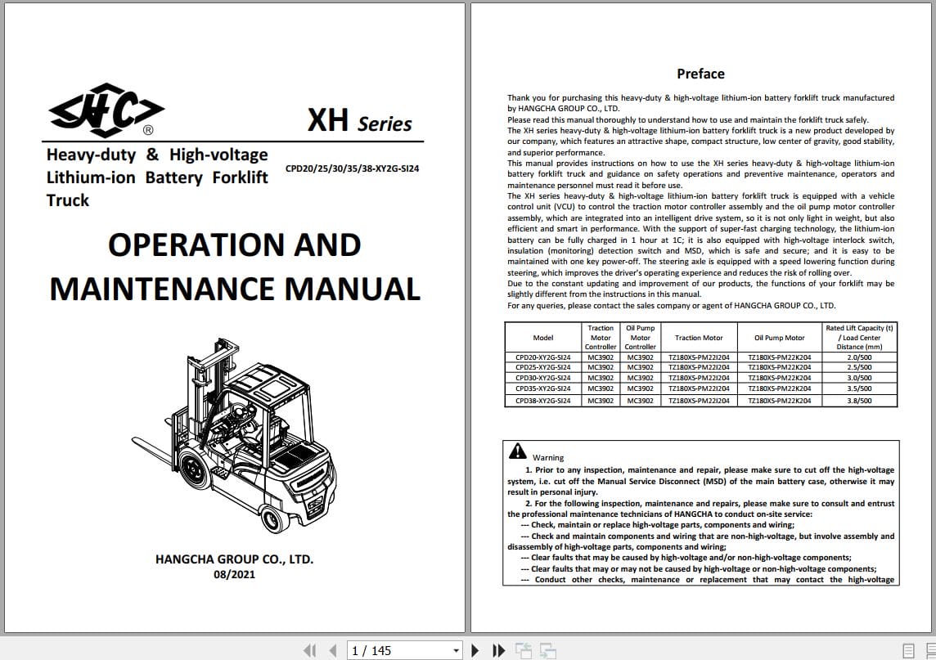Click the 08/2021 publication date
Image resolution: width=936 pixels, height=660 pixels.
[235, 575]
